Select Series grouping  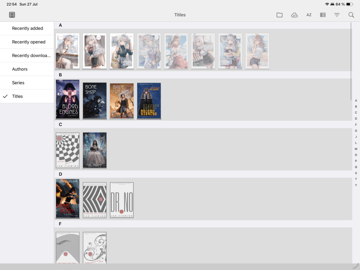click(27, 83)
